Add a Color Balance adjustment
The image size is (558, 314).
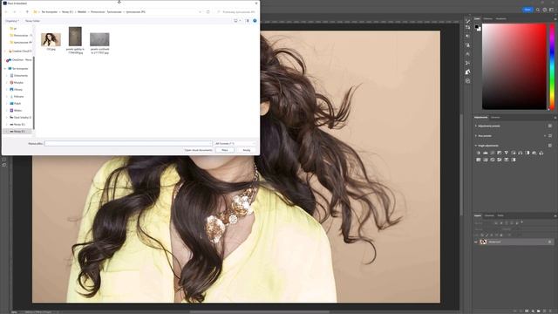521,153
